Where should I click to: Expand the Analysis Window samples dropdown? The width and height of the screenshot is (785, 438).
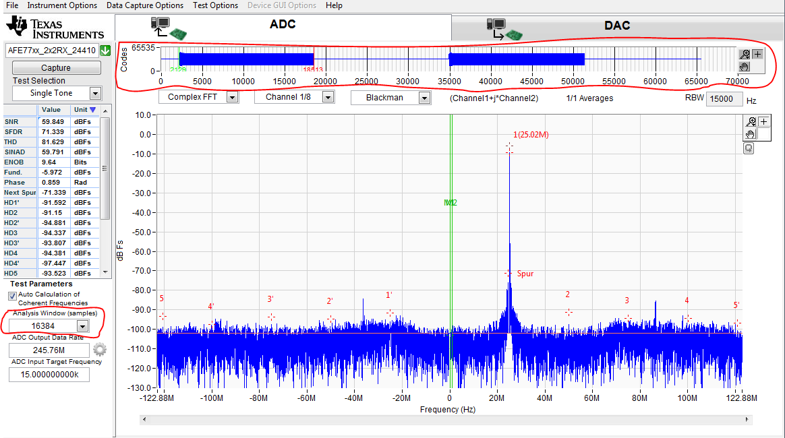pyautogui.click(x=82, y=325)
